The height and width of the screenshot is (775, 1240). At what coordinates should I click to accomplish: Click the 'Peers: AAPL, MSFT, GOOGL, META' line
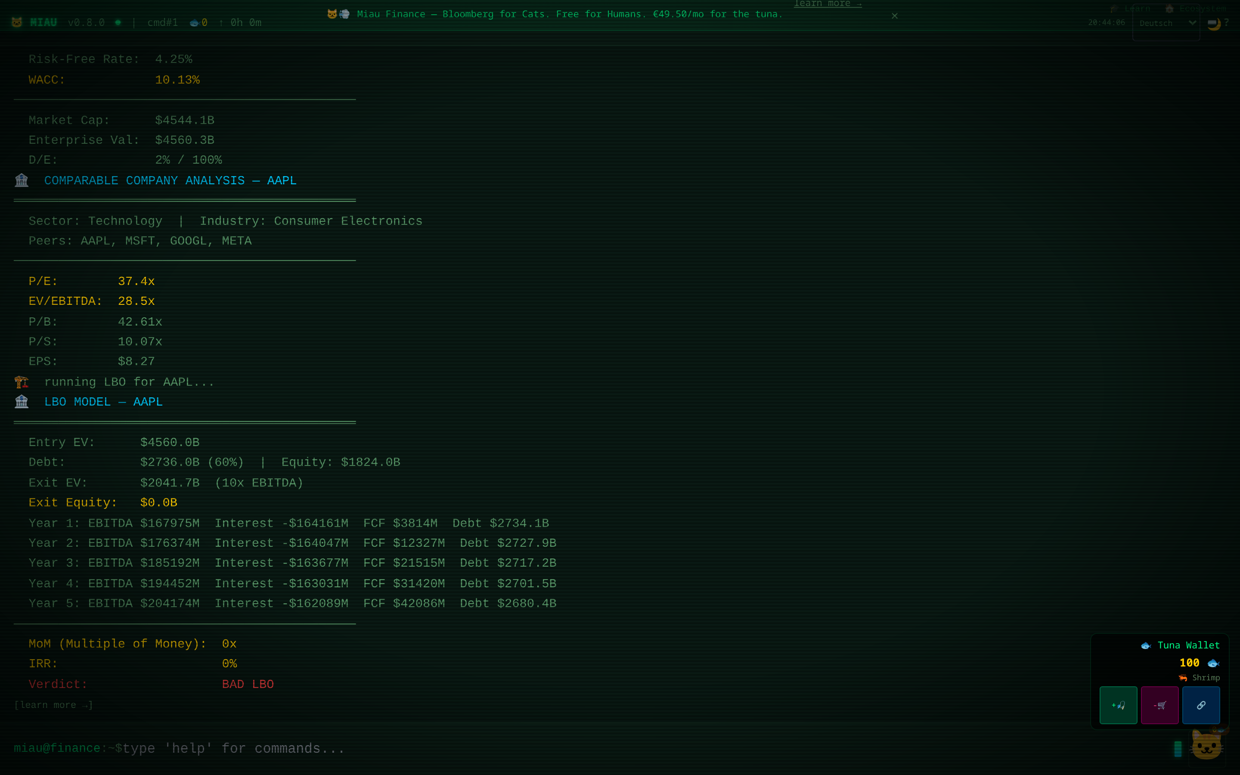tap(140, 241)
